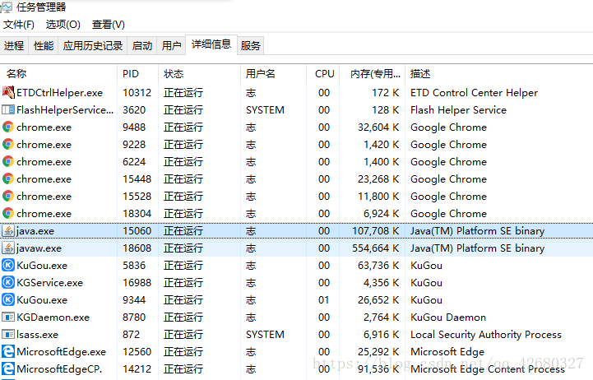Switch to the 性能 tab

coord(44,46)
